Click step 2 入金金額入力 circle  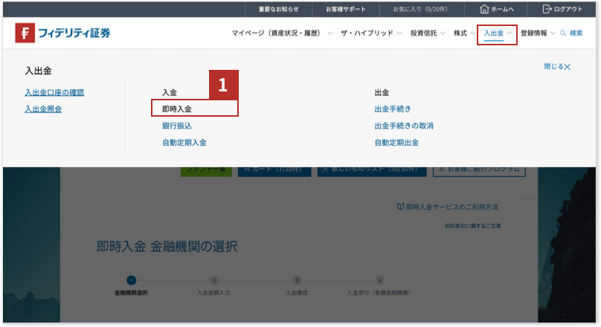pos(214,281)
